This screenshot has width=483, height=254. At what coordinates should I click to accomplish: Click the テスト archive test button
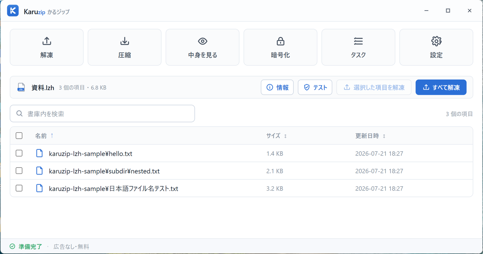click(x=315, y=87)
